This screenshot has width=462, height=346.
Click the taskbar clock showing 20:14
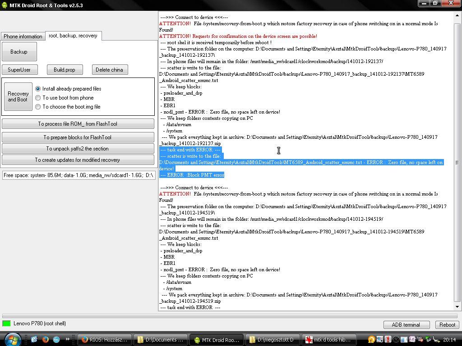point(449,340)
